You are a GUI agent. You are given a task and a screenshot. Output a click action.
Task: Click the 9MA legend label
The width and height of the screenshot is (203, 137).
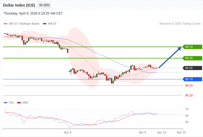pos(25,103)
